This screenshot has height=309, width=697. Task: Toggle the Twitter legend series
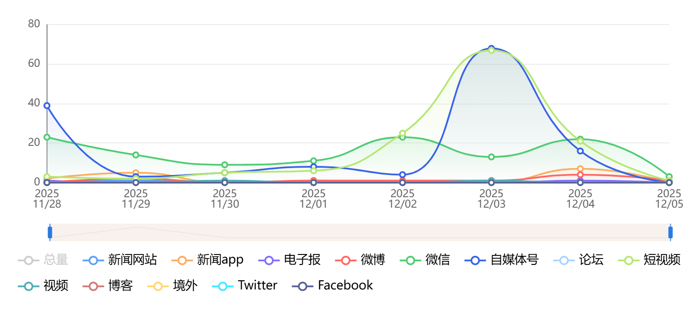coord(244,285)
